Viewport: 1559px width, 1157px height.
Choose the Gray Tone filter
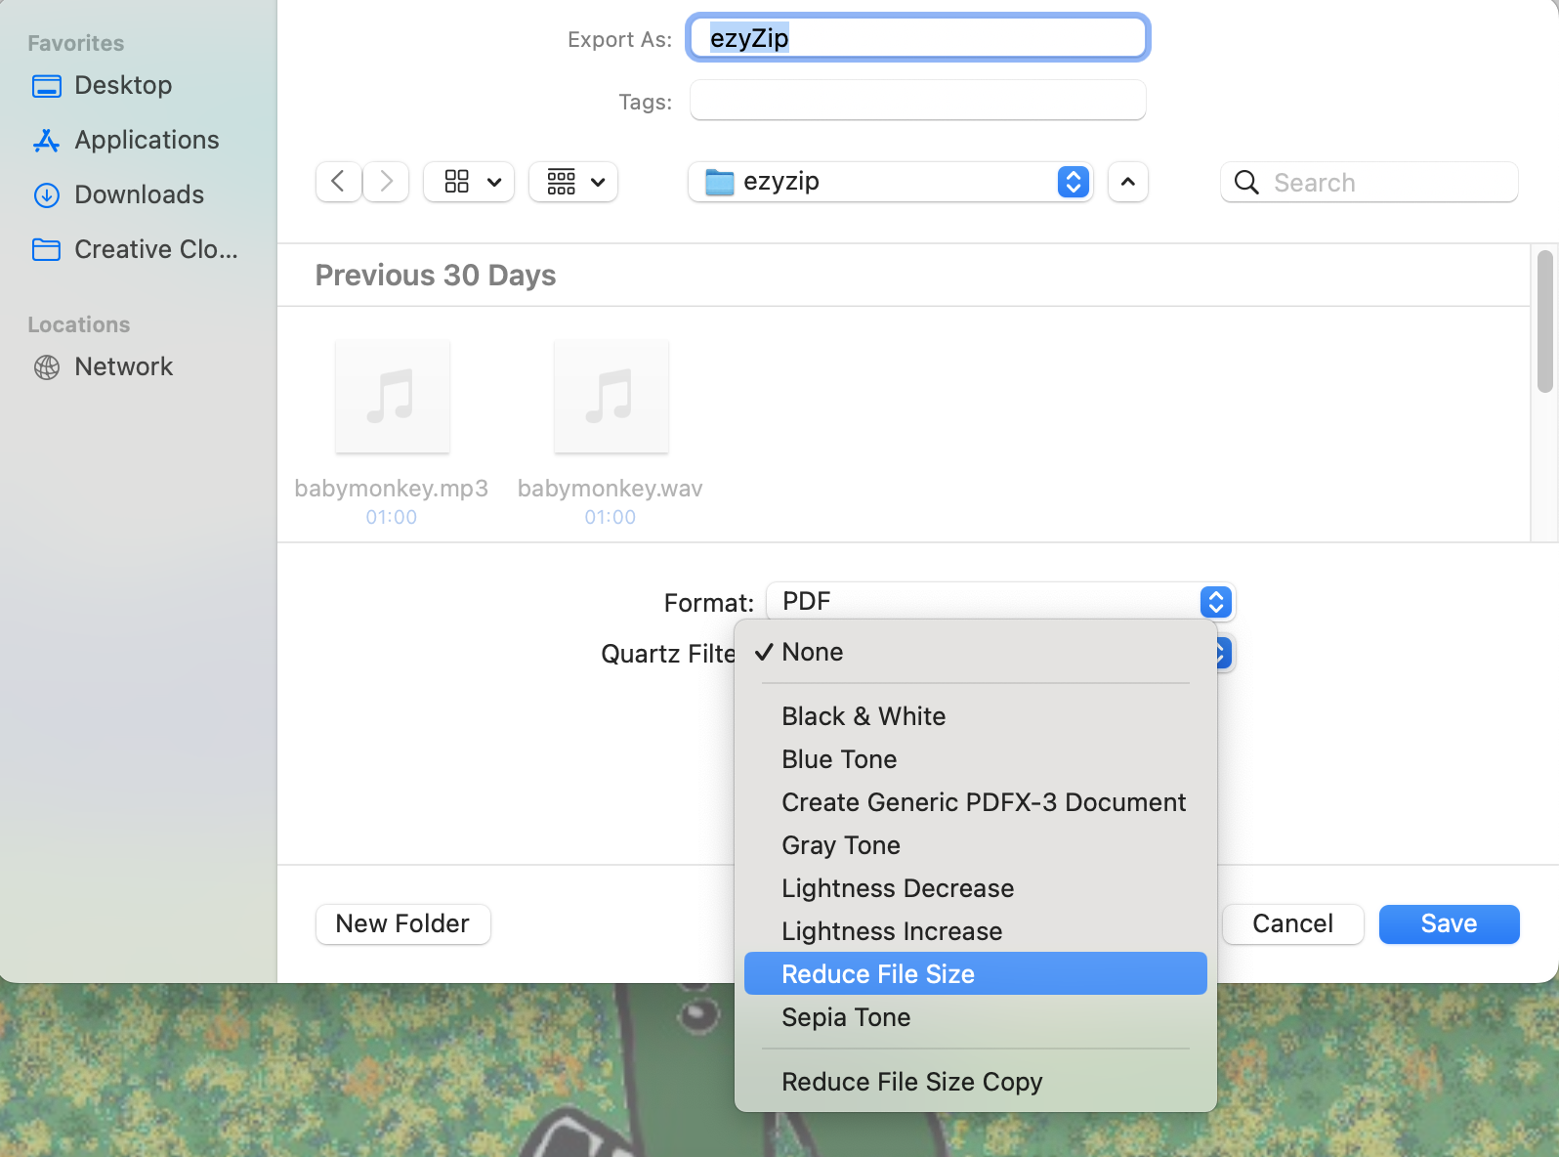[975, 845]
